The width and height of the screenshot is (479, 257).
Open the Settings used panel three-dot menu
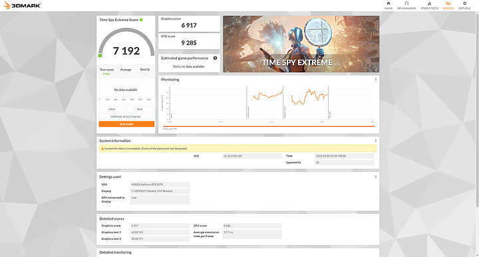point(375,177)
